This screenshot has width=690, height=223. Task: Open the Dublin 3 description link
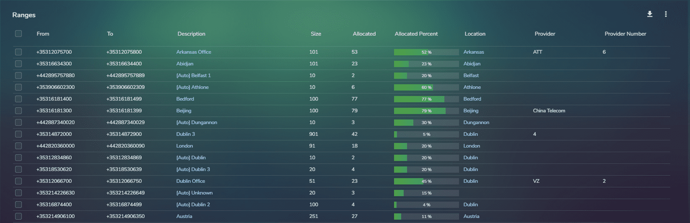(185, 134)
